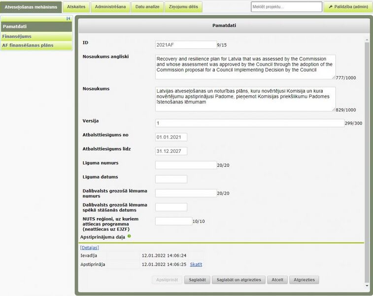Click the Skatīt link

(196, 264)
